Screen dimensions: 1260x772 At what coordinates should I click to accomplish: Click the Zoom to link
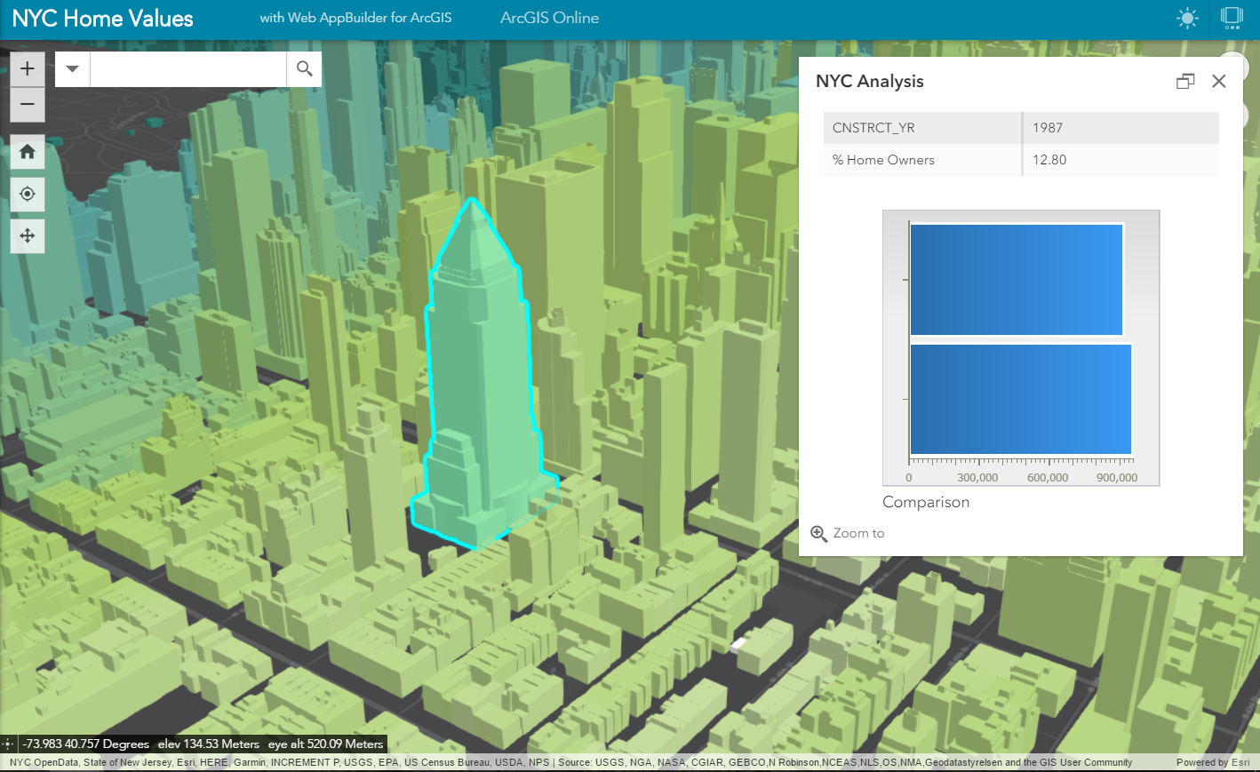pyautogui.click(x=858, y=533)
